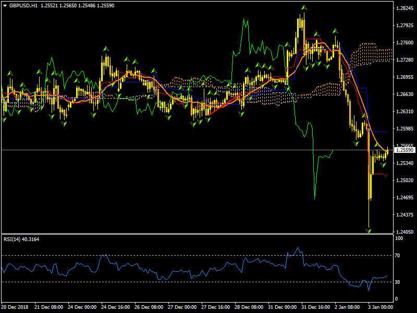Click the 1.24050 label on price scale
The image size is (417, 313).
tap(404, 232)
